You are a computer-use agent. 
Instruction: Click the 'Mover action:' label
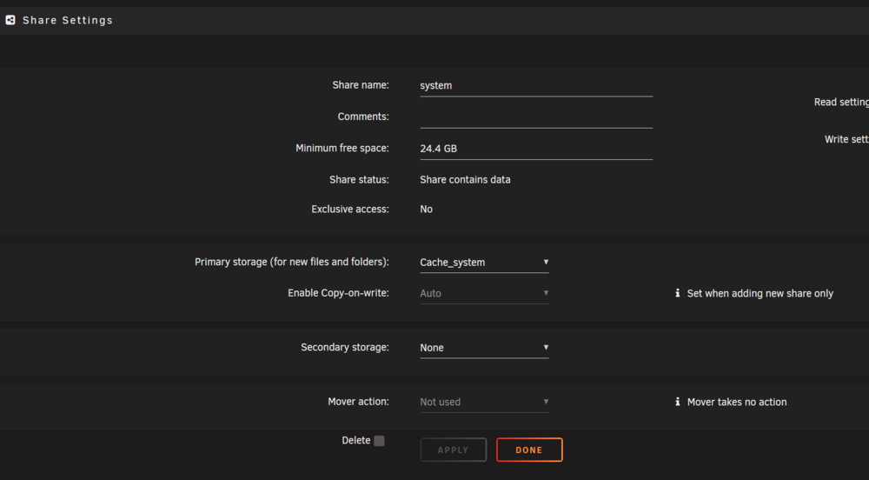(x=358, y=401)
